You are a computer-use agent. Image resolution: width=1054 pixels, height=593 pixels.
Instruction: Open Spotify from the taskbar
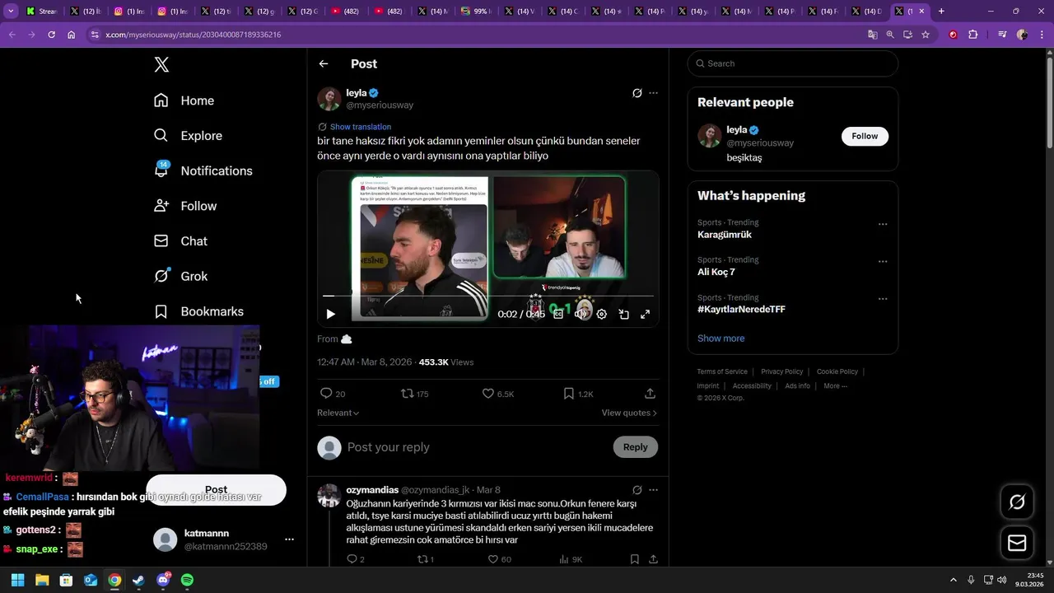(x=187, y=580)
